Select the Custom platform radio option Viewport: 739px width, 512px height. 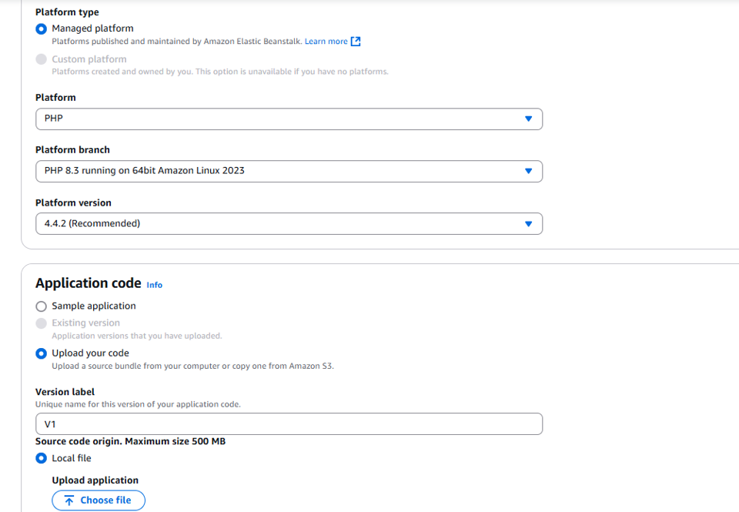click(x=42, y=59)
